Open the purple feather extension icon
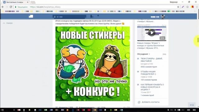Image resolution: width=199 pixels, height=112 pixels. pos(183,7)
